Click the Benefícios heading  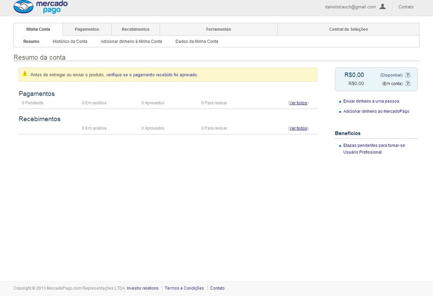point(348,133)
